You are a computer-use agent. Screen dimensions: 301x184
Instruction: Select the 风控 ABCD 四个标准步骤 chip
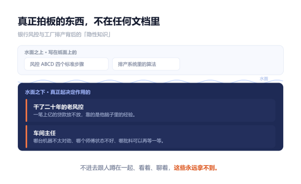pyautogui.click(x=66, y=64)
